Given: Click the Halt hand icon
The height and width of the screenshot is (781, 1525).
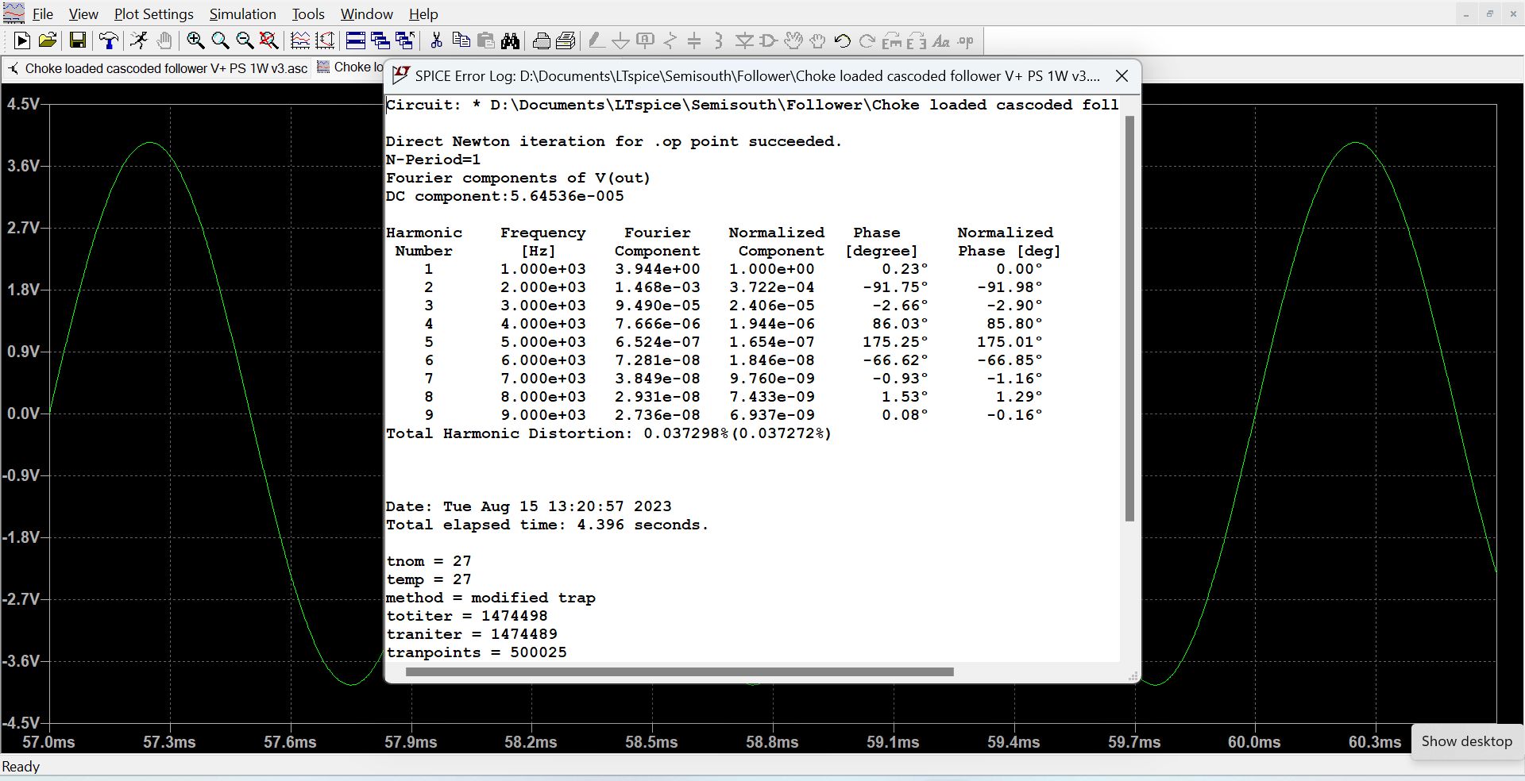Looking at the screenshot, I should click(x=164, y=41).
